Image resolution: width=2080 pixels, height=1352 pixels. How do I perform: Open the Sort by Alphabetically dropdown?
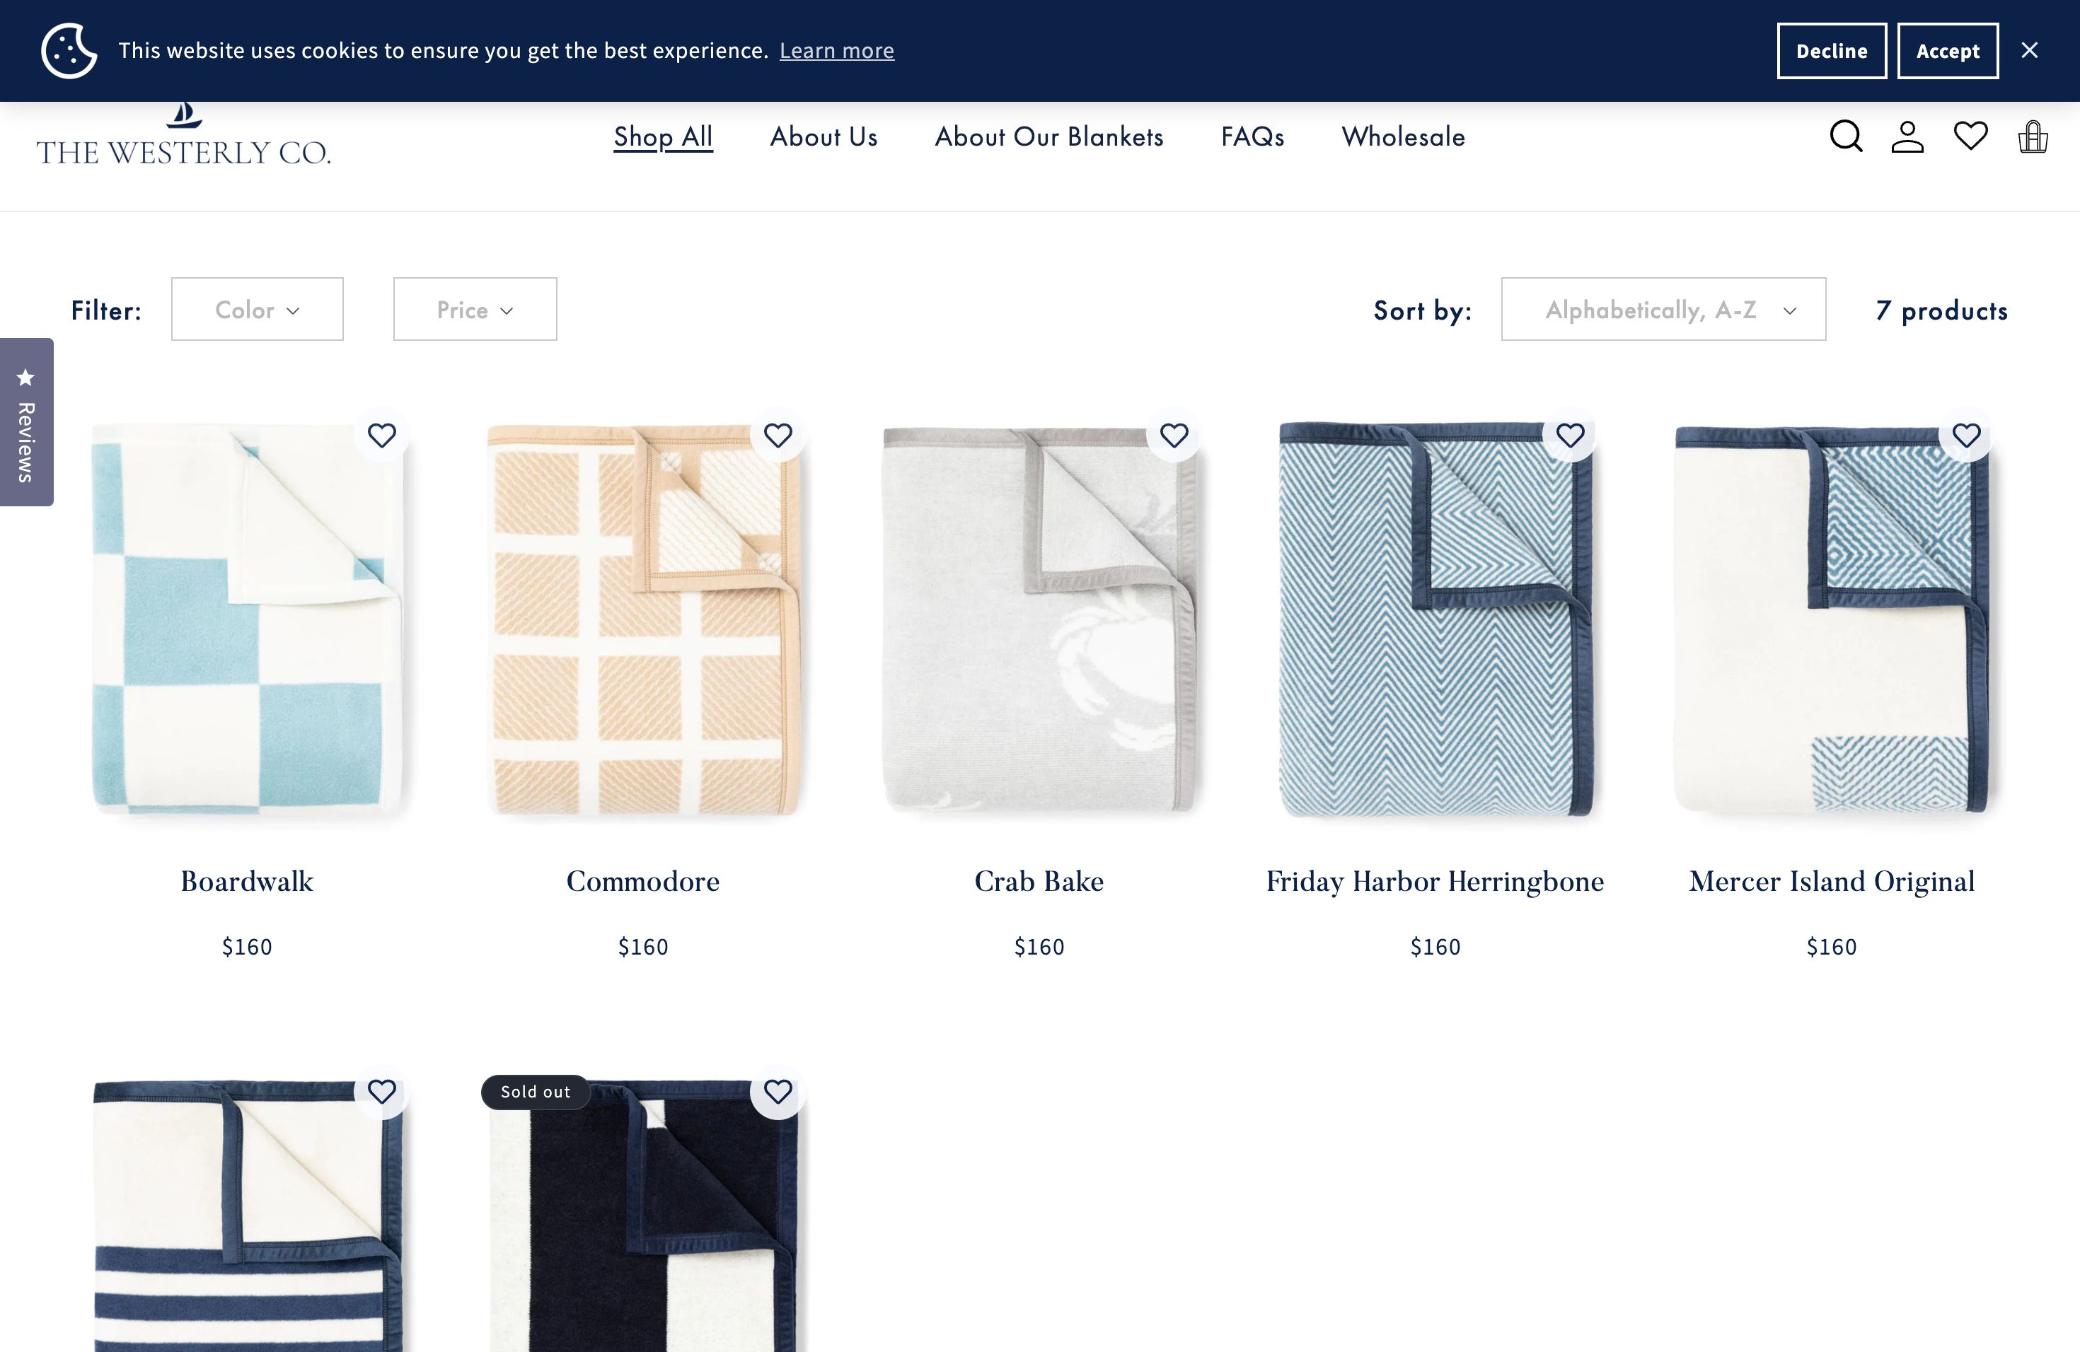1663,309
